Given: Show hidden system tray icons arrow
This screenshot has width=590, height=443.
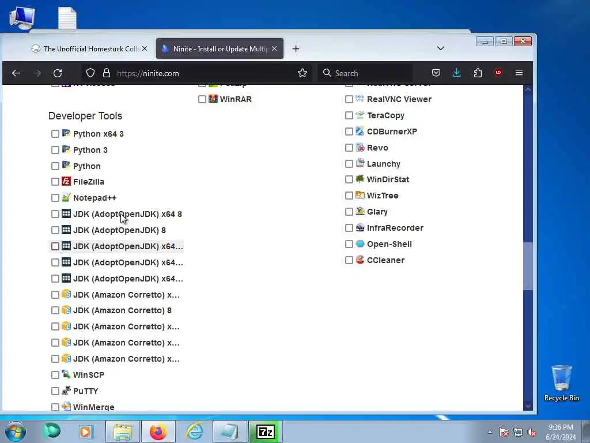Looking at the screenshot, I should click(x=490, y=432).
